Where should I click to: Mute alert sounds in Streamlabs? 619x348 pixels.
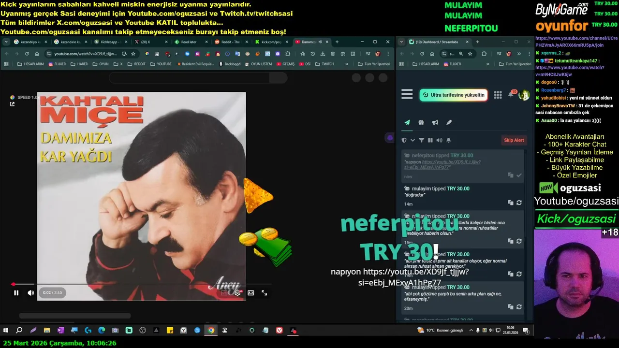click(x=439, y=140)
